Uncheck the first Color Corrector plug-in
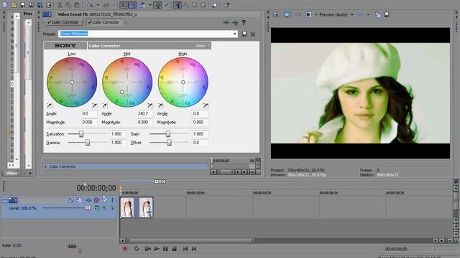The width and height of the screenshot is (460, 258). (50, 22)
